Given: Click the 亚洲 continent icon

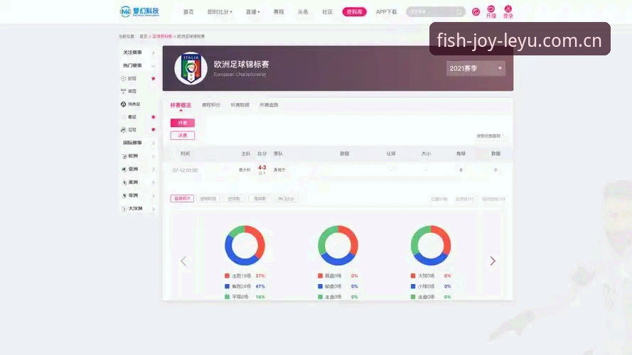Looking at the screenshot, I should click(x=124, y=170).
